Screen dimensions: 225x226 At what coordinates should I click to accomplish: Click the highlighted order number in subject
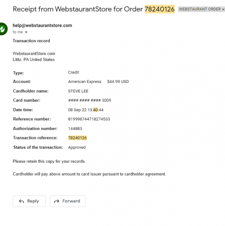pos(160,9)
